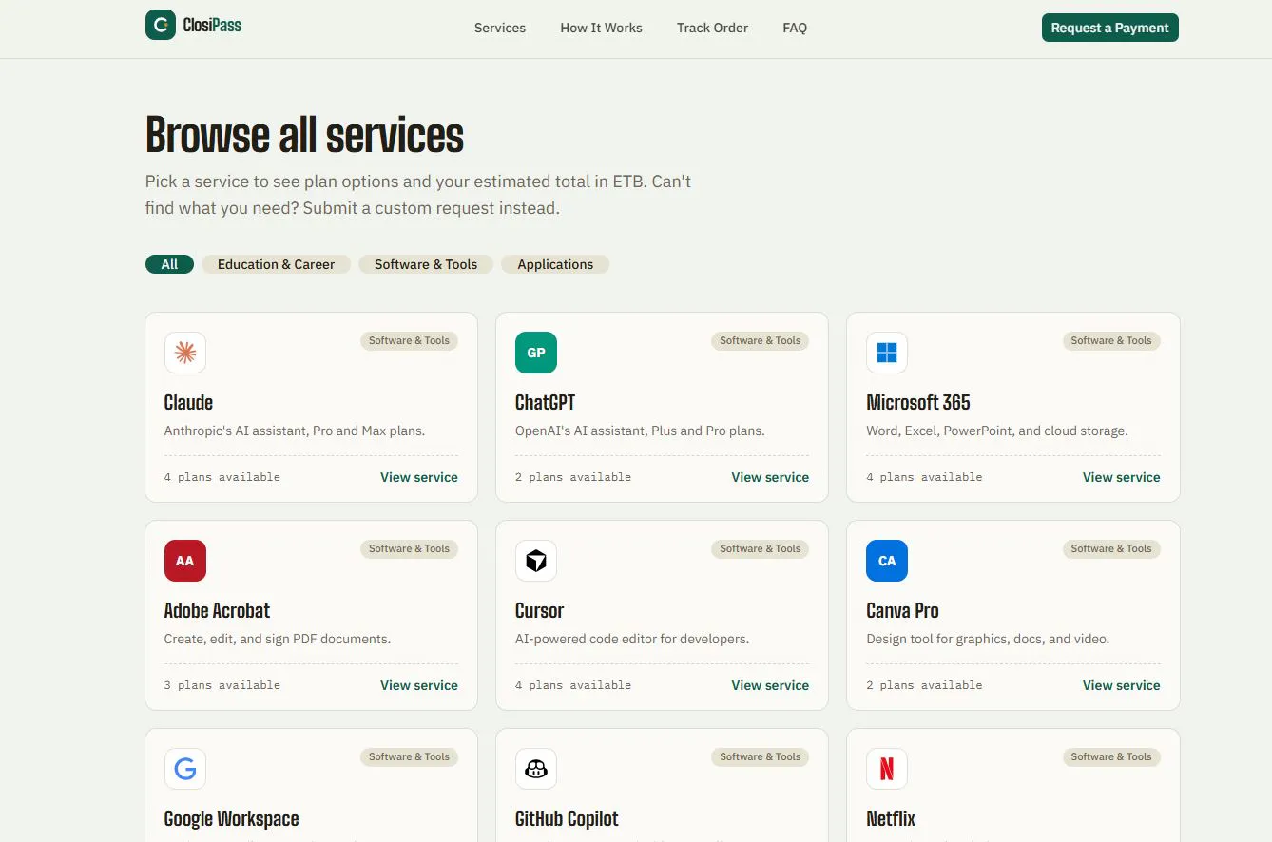The width and height of the screenshot is (1272, 842).
Task: Filter by Education & Career
Action: point(276,264)
